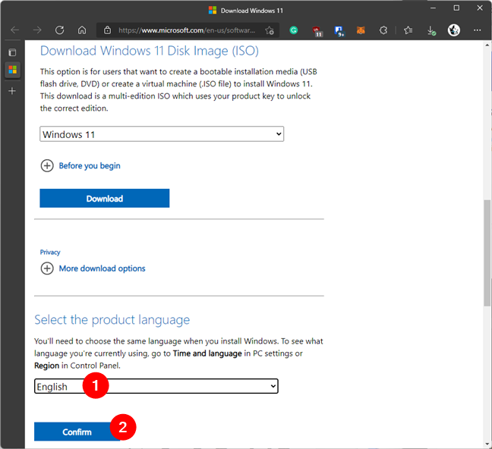Click the browser Forward arrow
The height and width of the screenshot is (449, 492).
click(x=37, y=30)
